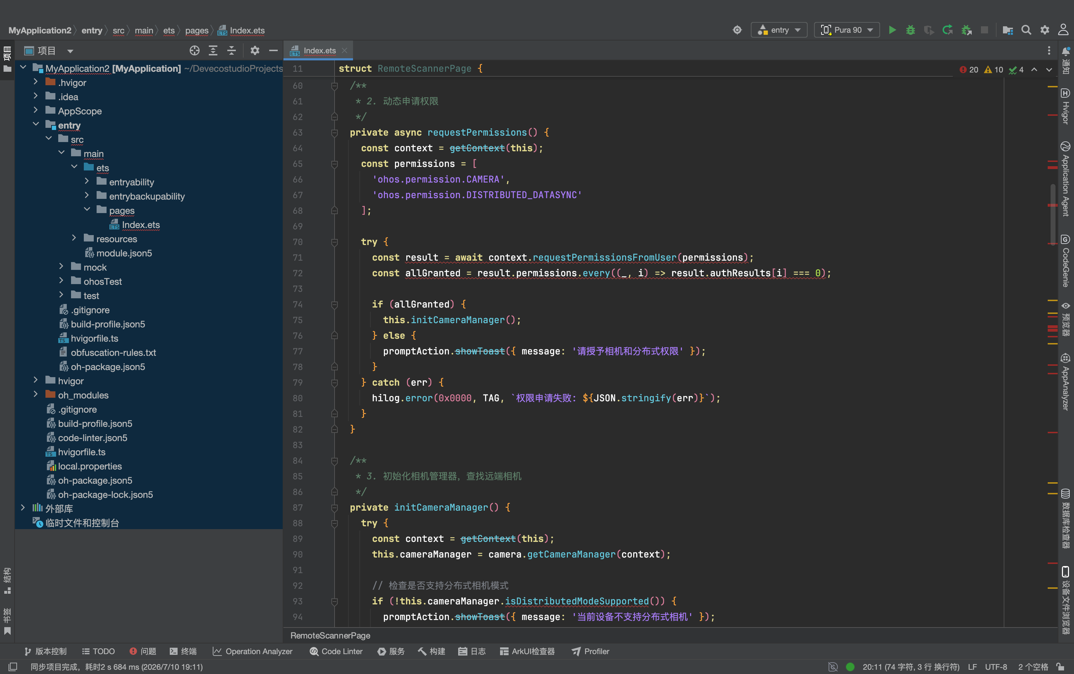Open the Hvigor tool window
The height and width of the screenshot is (674, 1074).
[x=1065, y=107]
